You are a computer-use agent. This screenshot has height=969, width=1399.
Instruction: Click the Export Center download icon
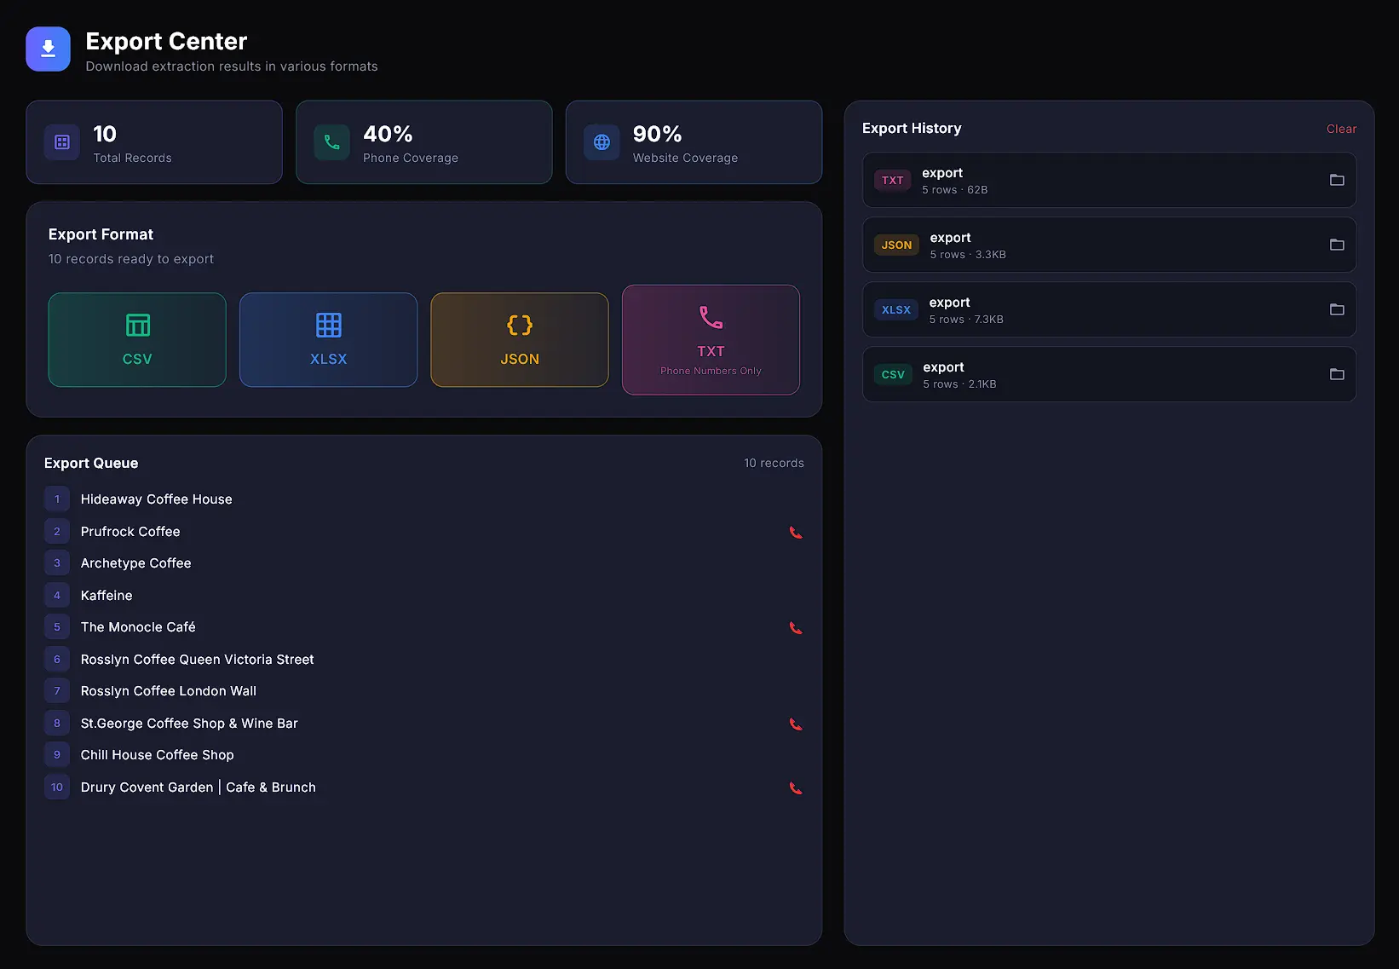(48, 49)
